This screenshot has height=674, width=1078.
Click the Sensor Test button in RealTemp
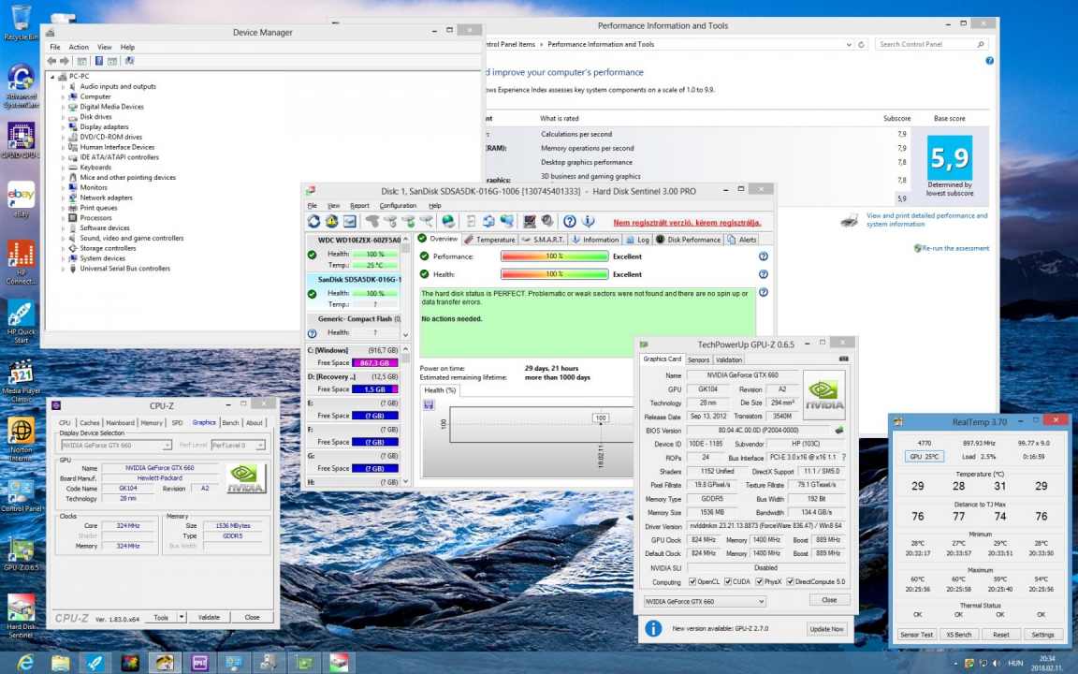916,635
